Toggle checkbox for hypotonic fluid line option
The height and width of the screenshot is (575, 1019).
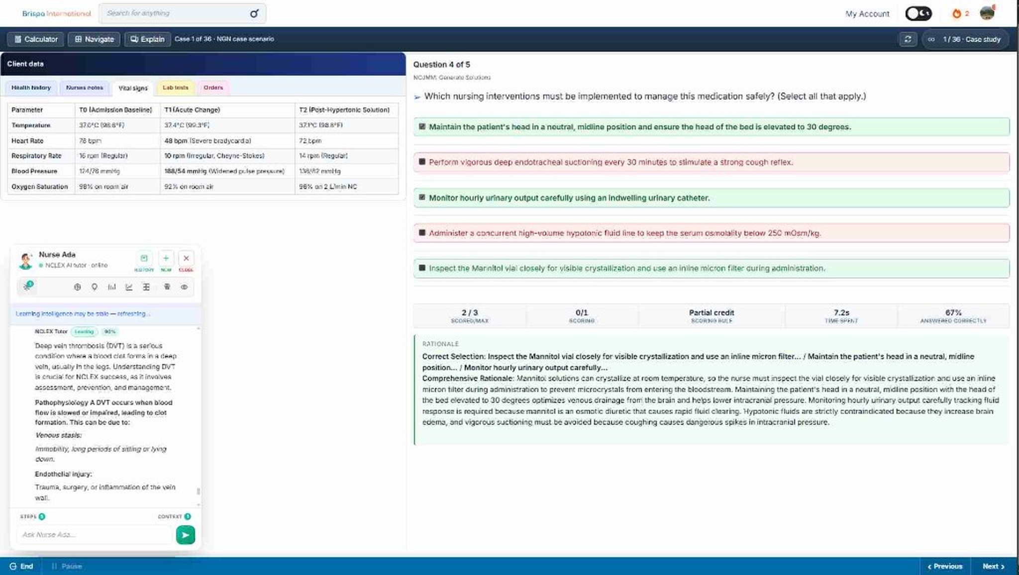422,233
